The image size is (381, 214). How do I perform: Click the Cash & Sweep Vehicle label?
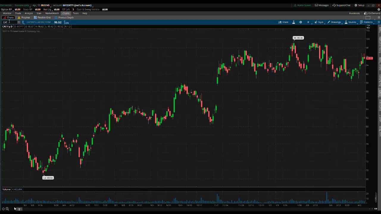click(88, 10)
